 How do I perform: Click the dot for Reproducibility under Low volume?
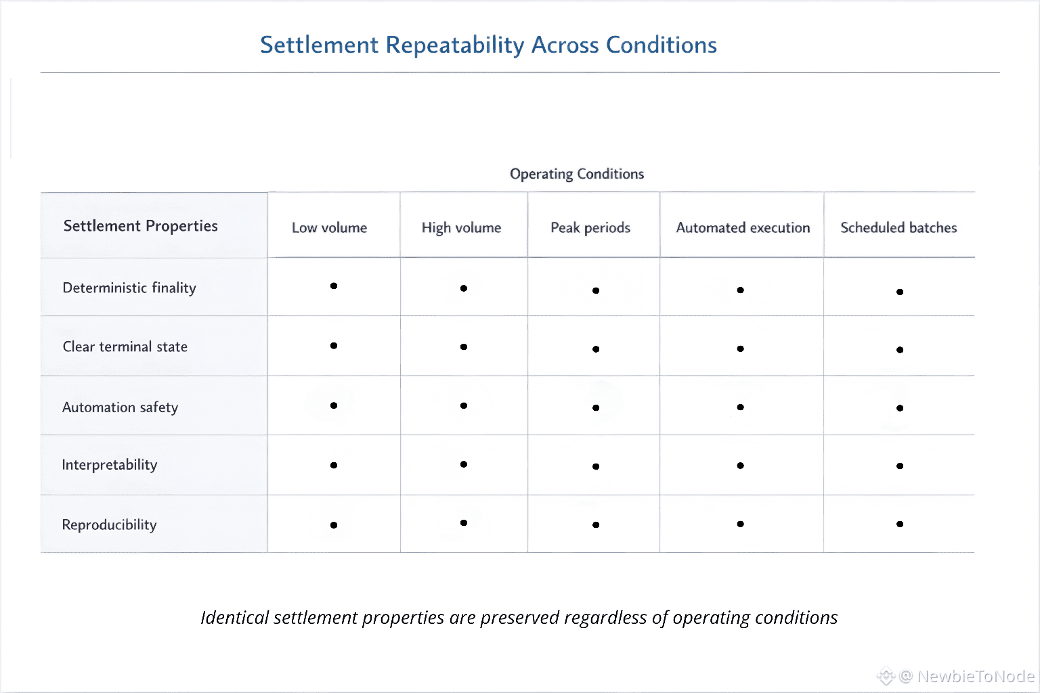tap(334, 525)
